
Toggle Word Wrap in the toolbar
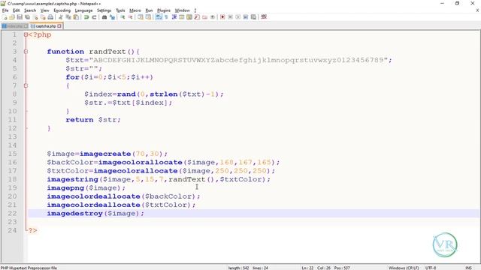click(159, 17)
